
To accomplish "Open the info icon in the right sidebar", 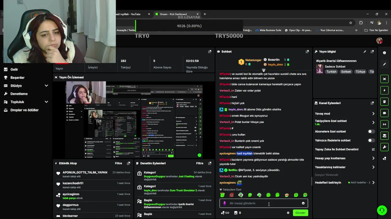I will 384,53.
